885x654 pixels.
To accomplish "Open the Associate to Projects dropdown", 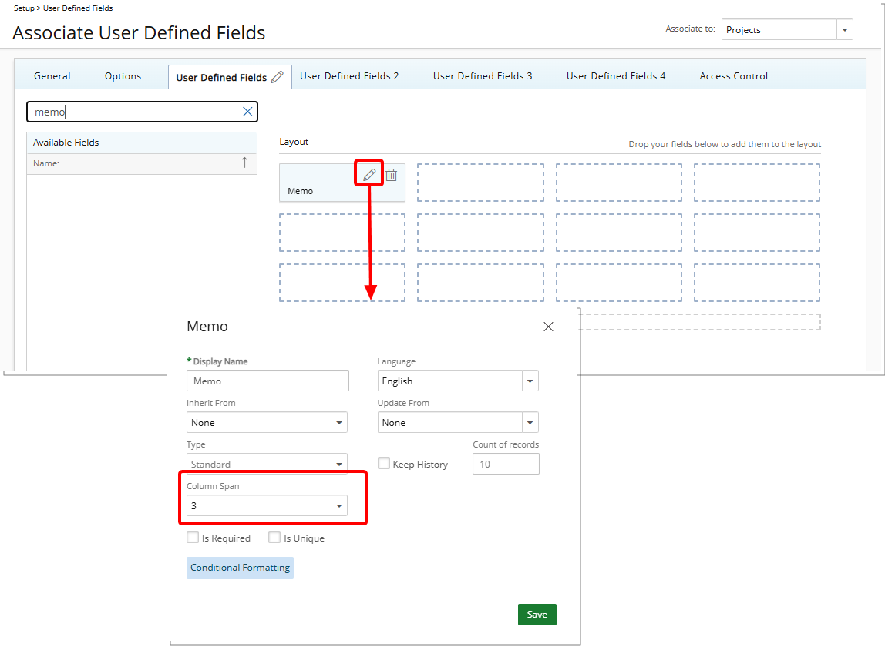I will point(845,30).
